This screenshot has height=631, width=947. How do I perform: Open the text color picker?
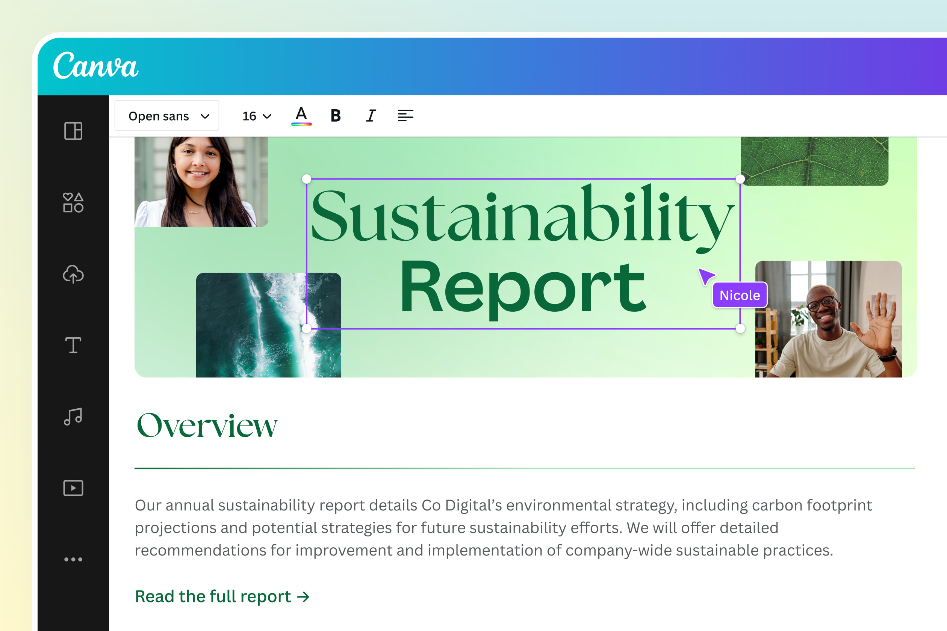click(x=301, y=116)
